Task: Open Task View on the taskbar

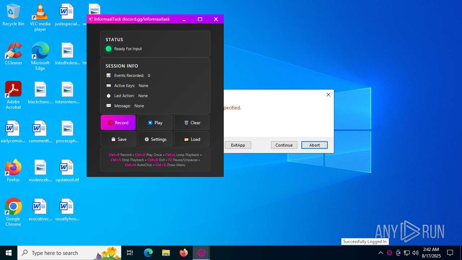Action: point(130,253)
